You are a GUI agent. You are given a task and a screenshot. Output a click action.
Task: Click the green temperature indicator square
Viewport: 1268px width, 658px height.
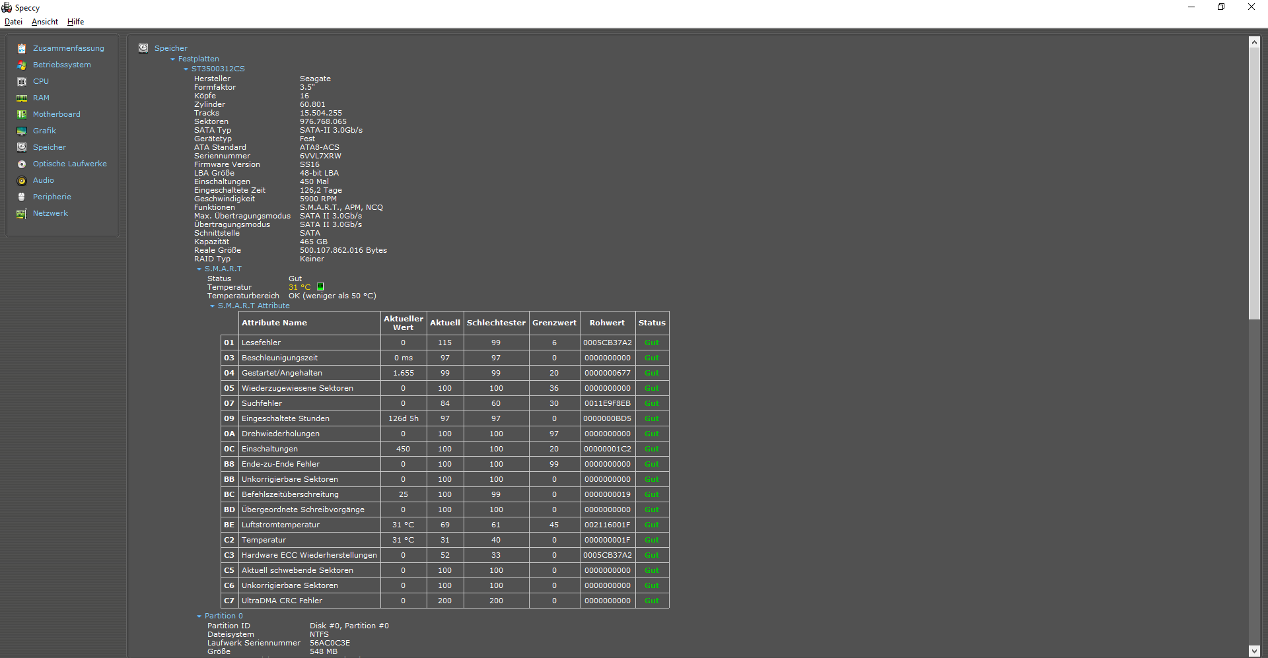(x=320, y=287)
